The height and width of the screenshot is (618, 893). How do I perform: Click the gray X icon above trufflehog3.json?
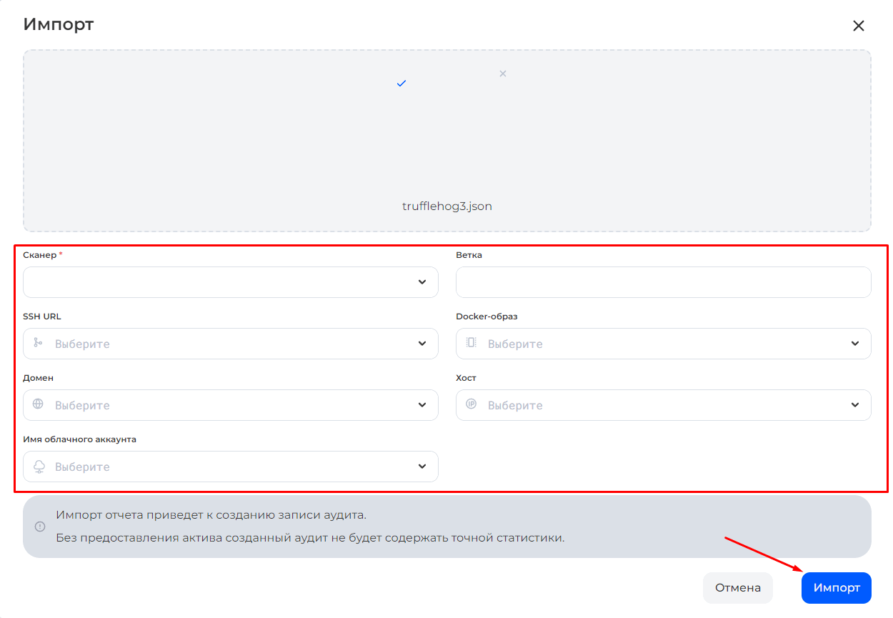(x=502, y=73)
